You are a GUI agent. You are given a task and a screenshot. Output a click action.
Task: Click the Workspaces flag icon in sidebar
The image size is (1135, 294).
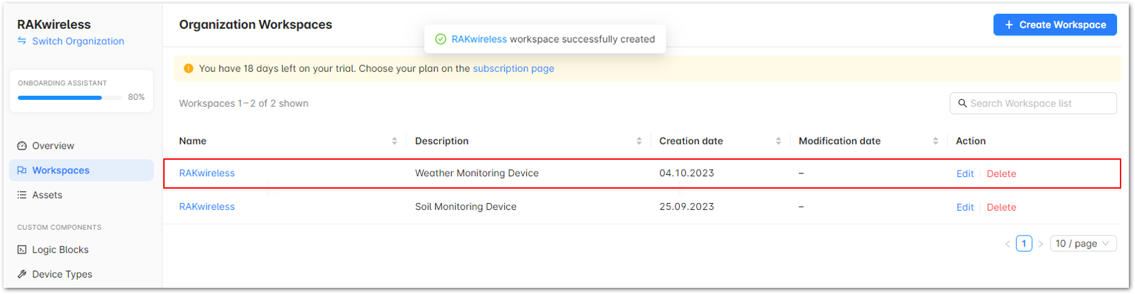pyautogui.click(x=22, y=171)
